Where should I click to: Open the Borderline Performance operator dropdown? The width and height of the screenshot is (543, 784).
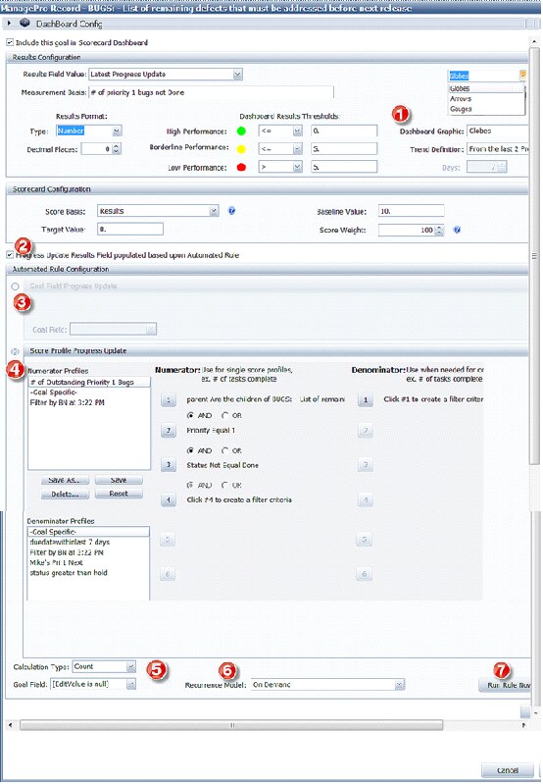297,148
